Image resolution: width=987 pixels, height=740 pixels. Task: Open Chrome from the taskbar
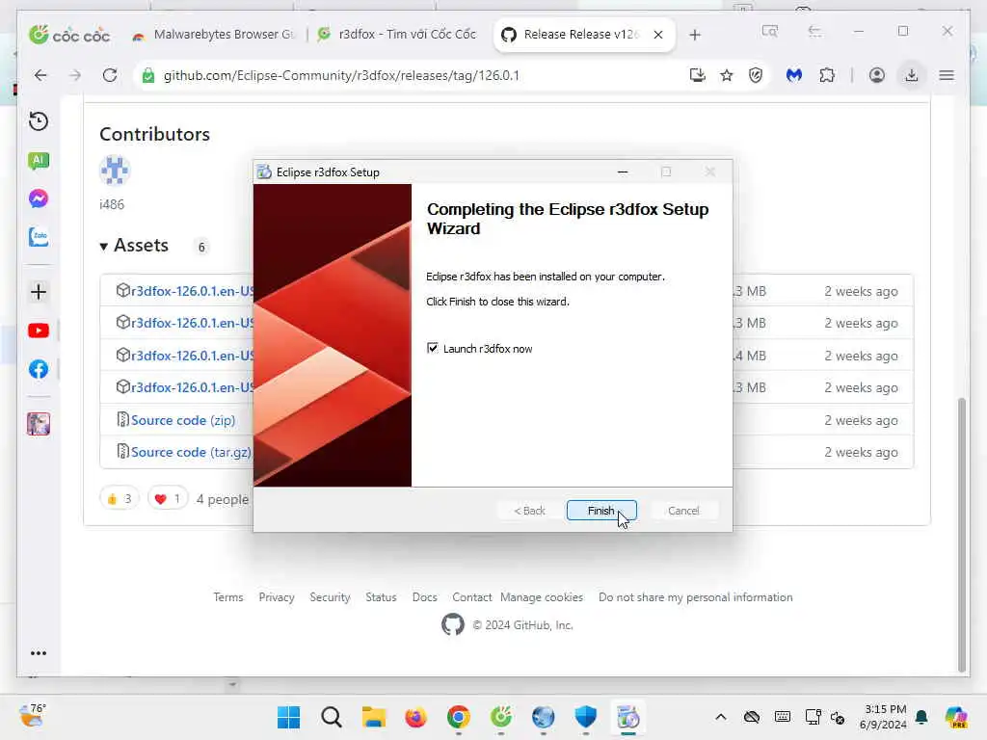458,717
